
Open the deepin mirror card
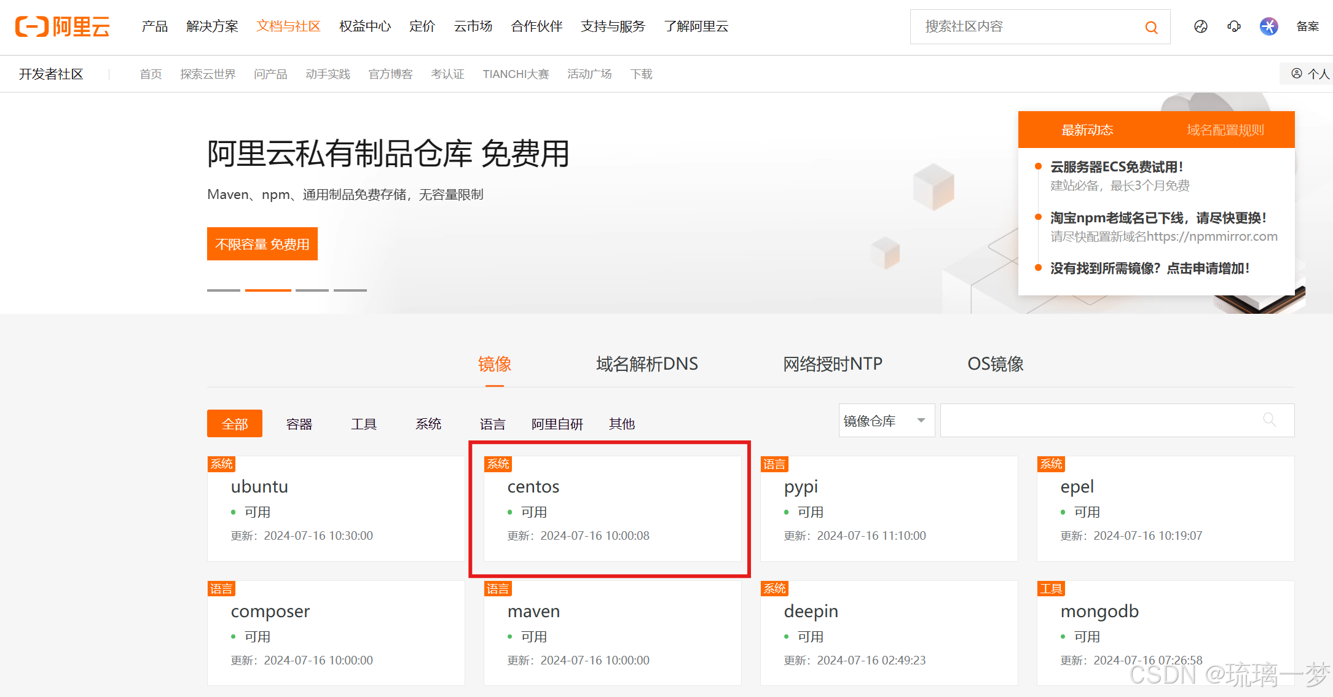point(889,633)
